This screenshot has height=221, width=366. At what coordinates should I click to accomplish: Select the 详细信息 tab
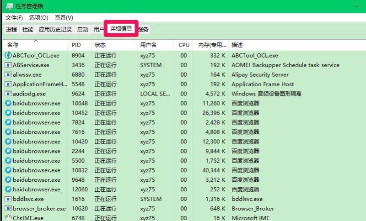121,29
